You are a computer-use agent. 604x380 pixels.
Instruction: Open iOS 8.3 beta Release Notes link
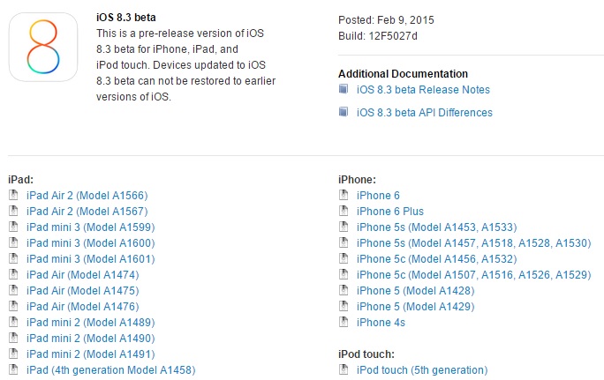coord(423,90)
